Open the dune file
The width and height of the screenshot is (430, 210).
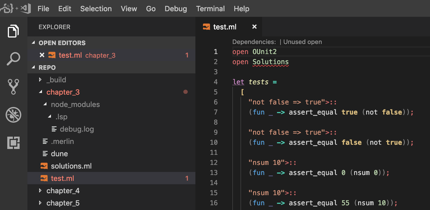(111, 154)
